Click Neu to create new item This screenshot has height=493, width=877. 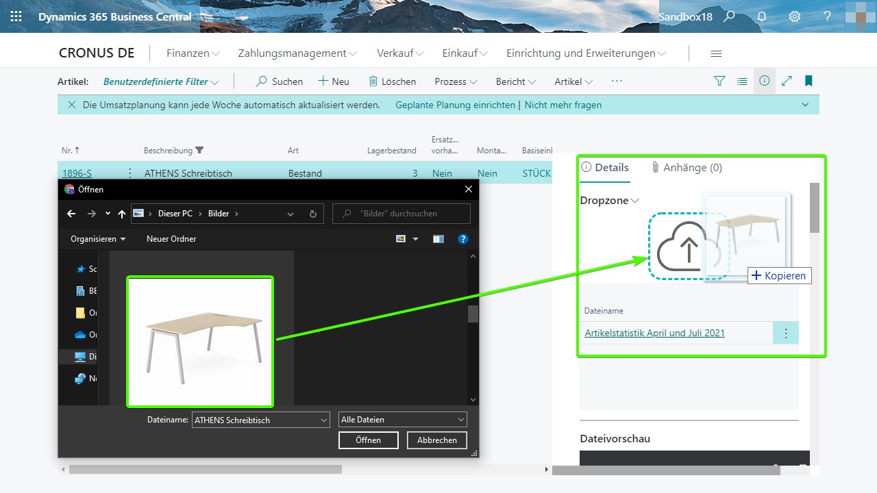[x=334, y=81]
